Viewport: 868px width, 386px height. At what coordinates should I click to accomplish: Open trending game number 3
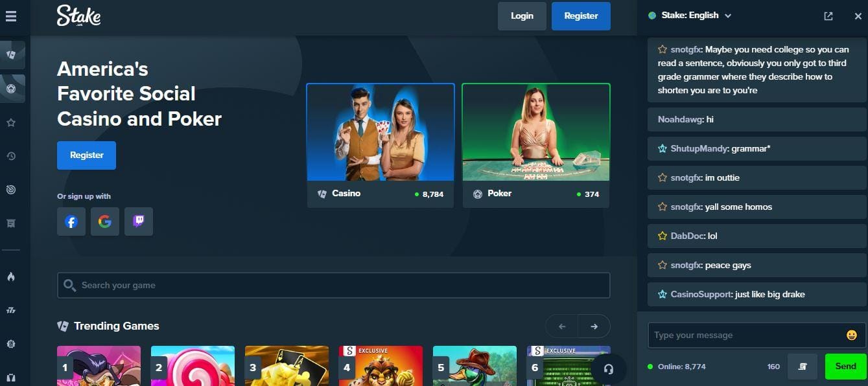coord(287,366)
